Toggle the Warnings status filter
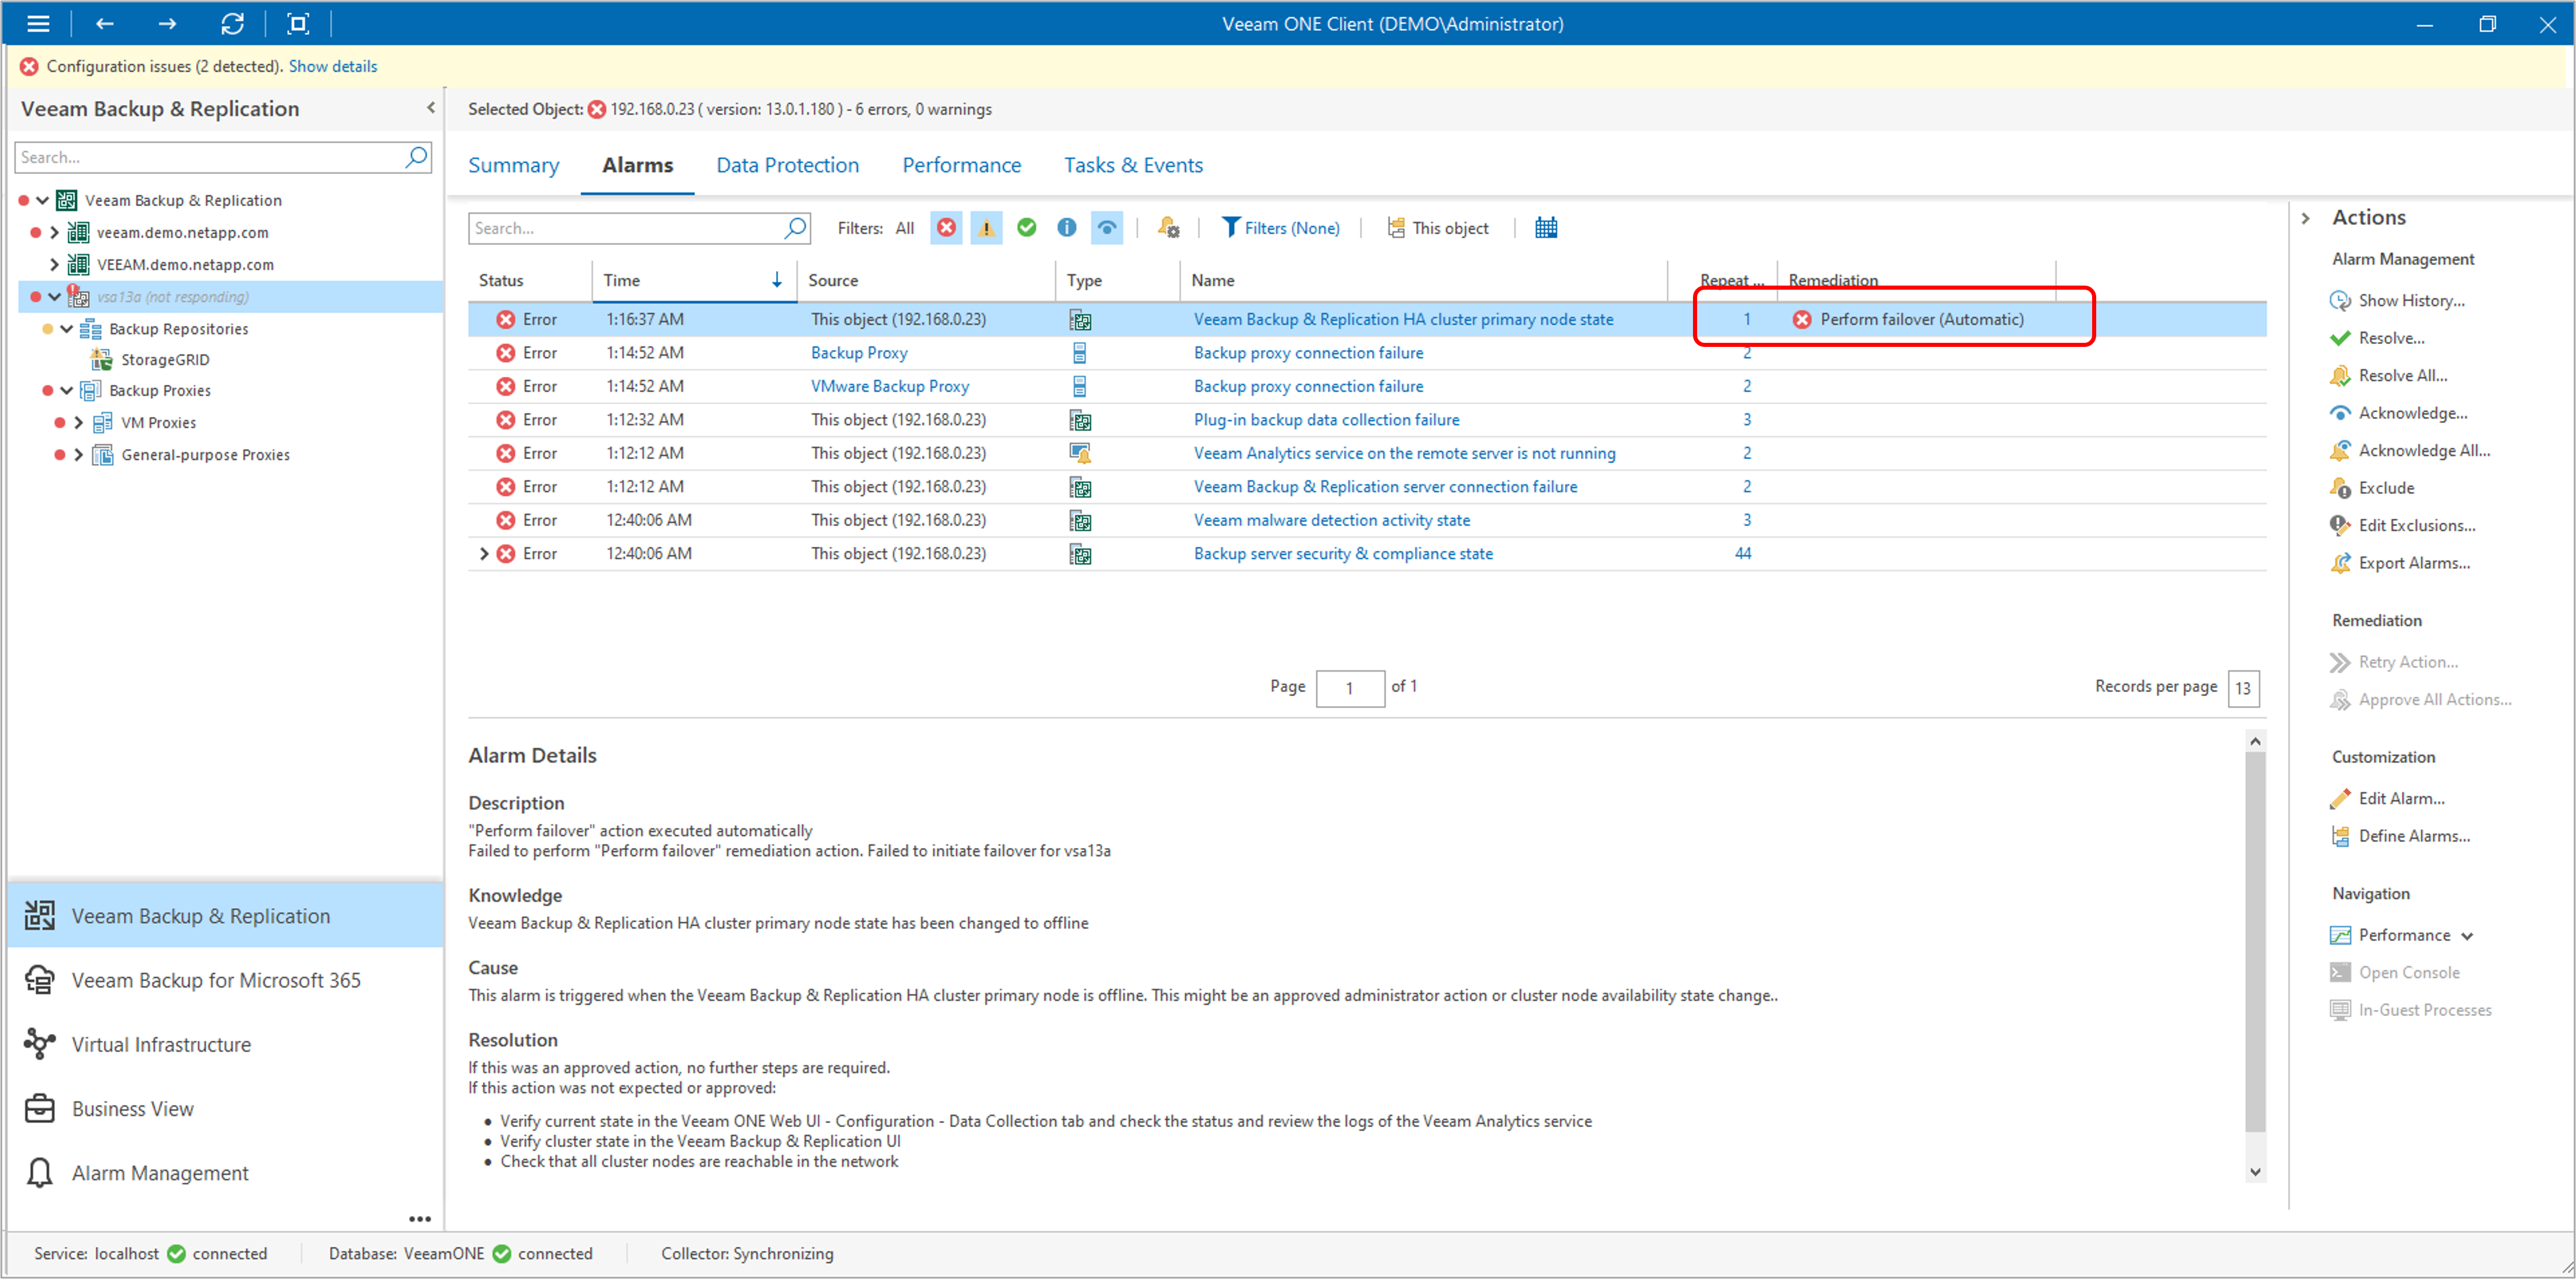Screen dimensions: 2576x1279 coord(986,228)
